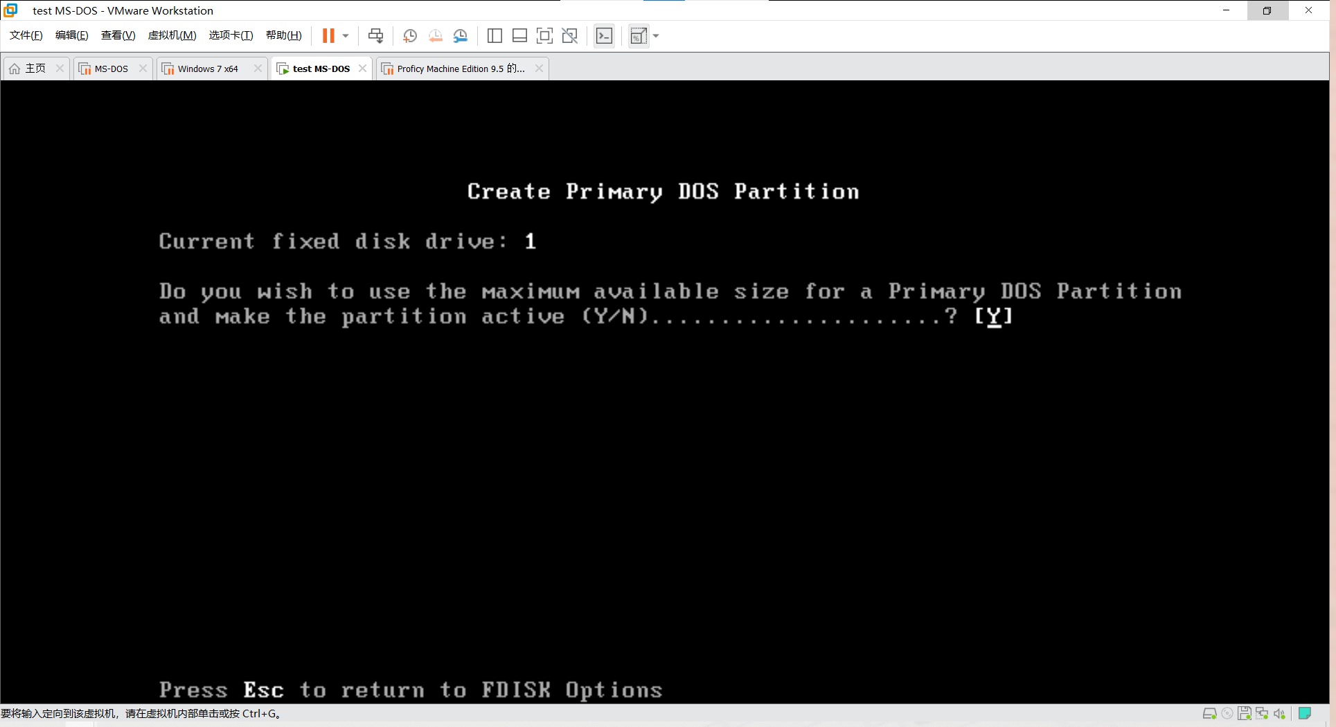Viewport: 1336px width, 727px height.
Task: Click the network adapter status icon
Action: pyautogui.click(x=1262, y=713)
